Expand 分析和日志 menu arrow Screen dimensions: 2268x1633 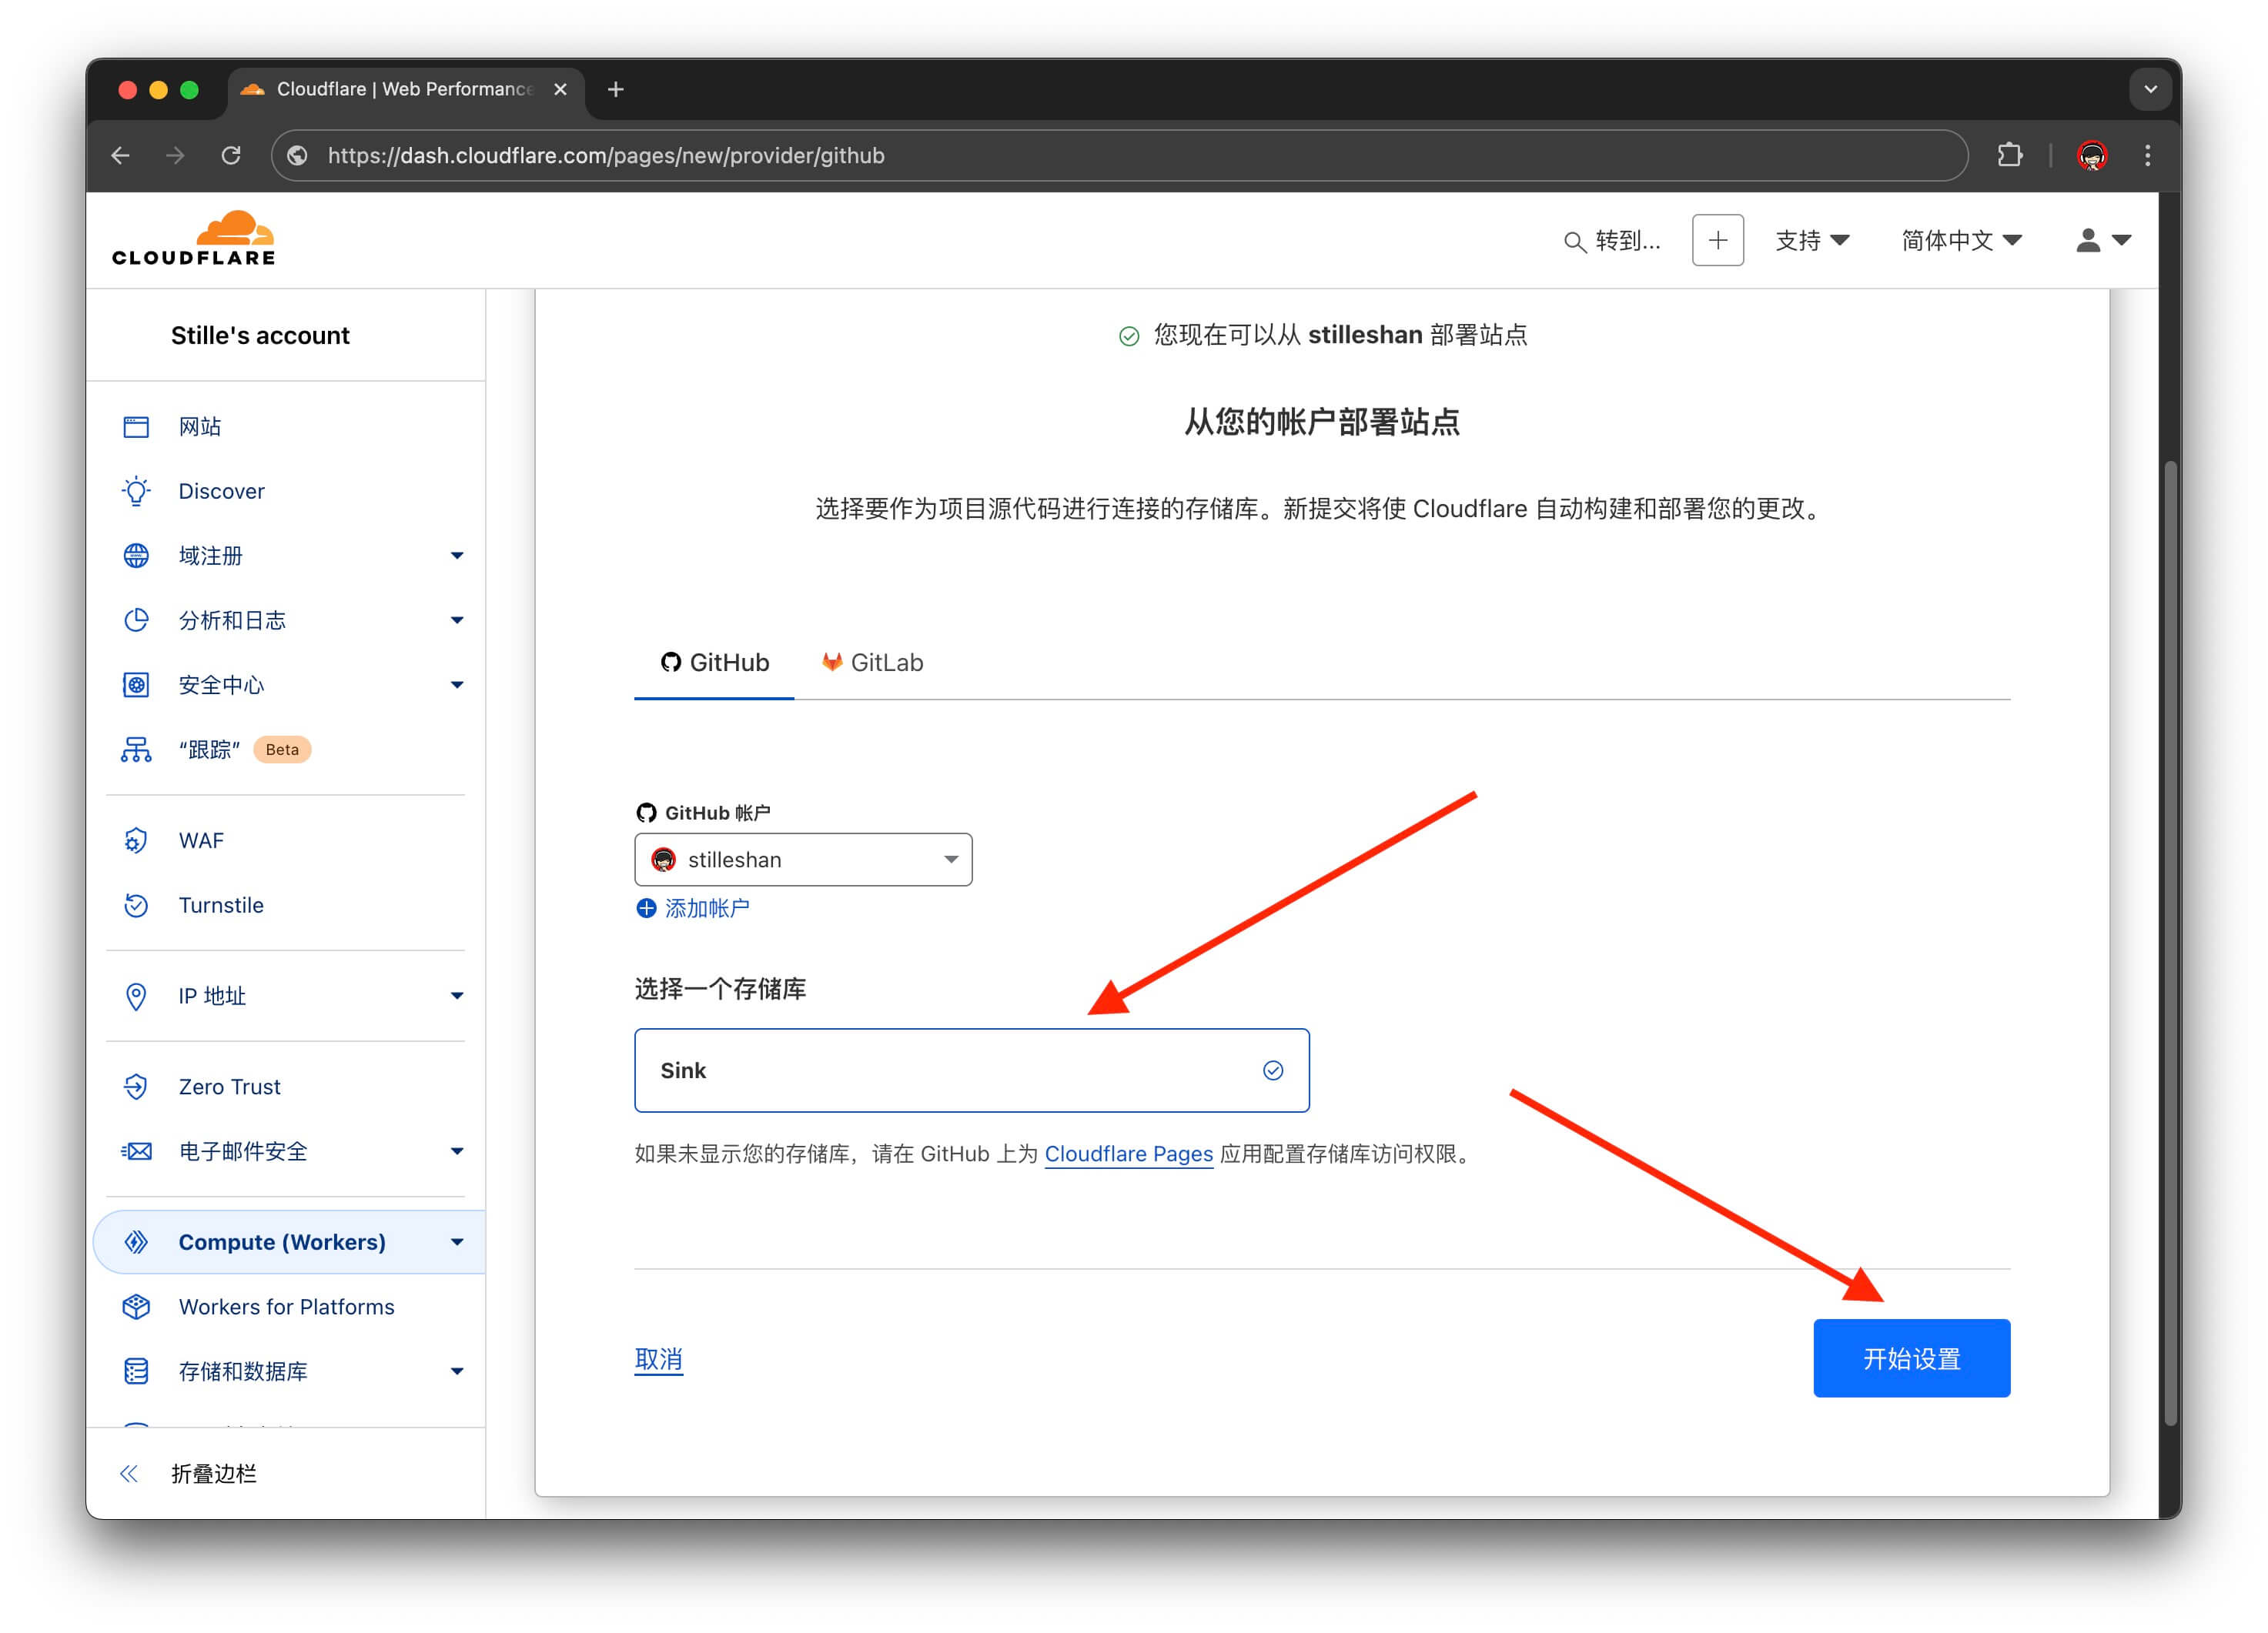pos(457,619)
